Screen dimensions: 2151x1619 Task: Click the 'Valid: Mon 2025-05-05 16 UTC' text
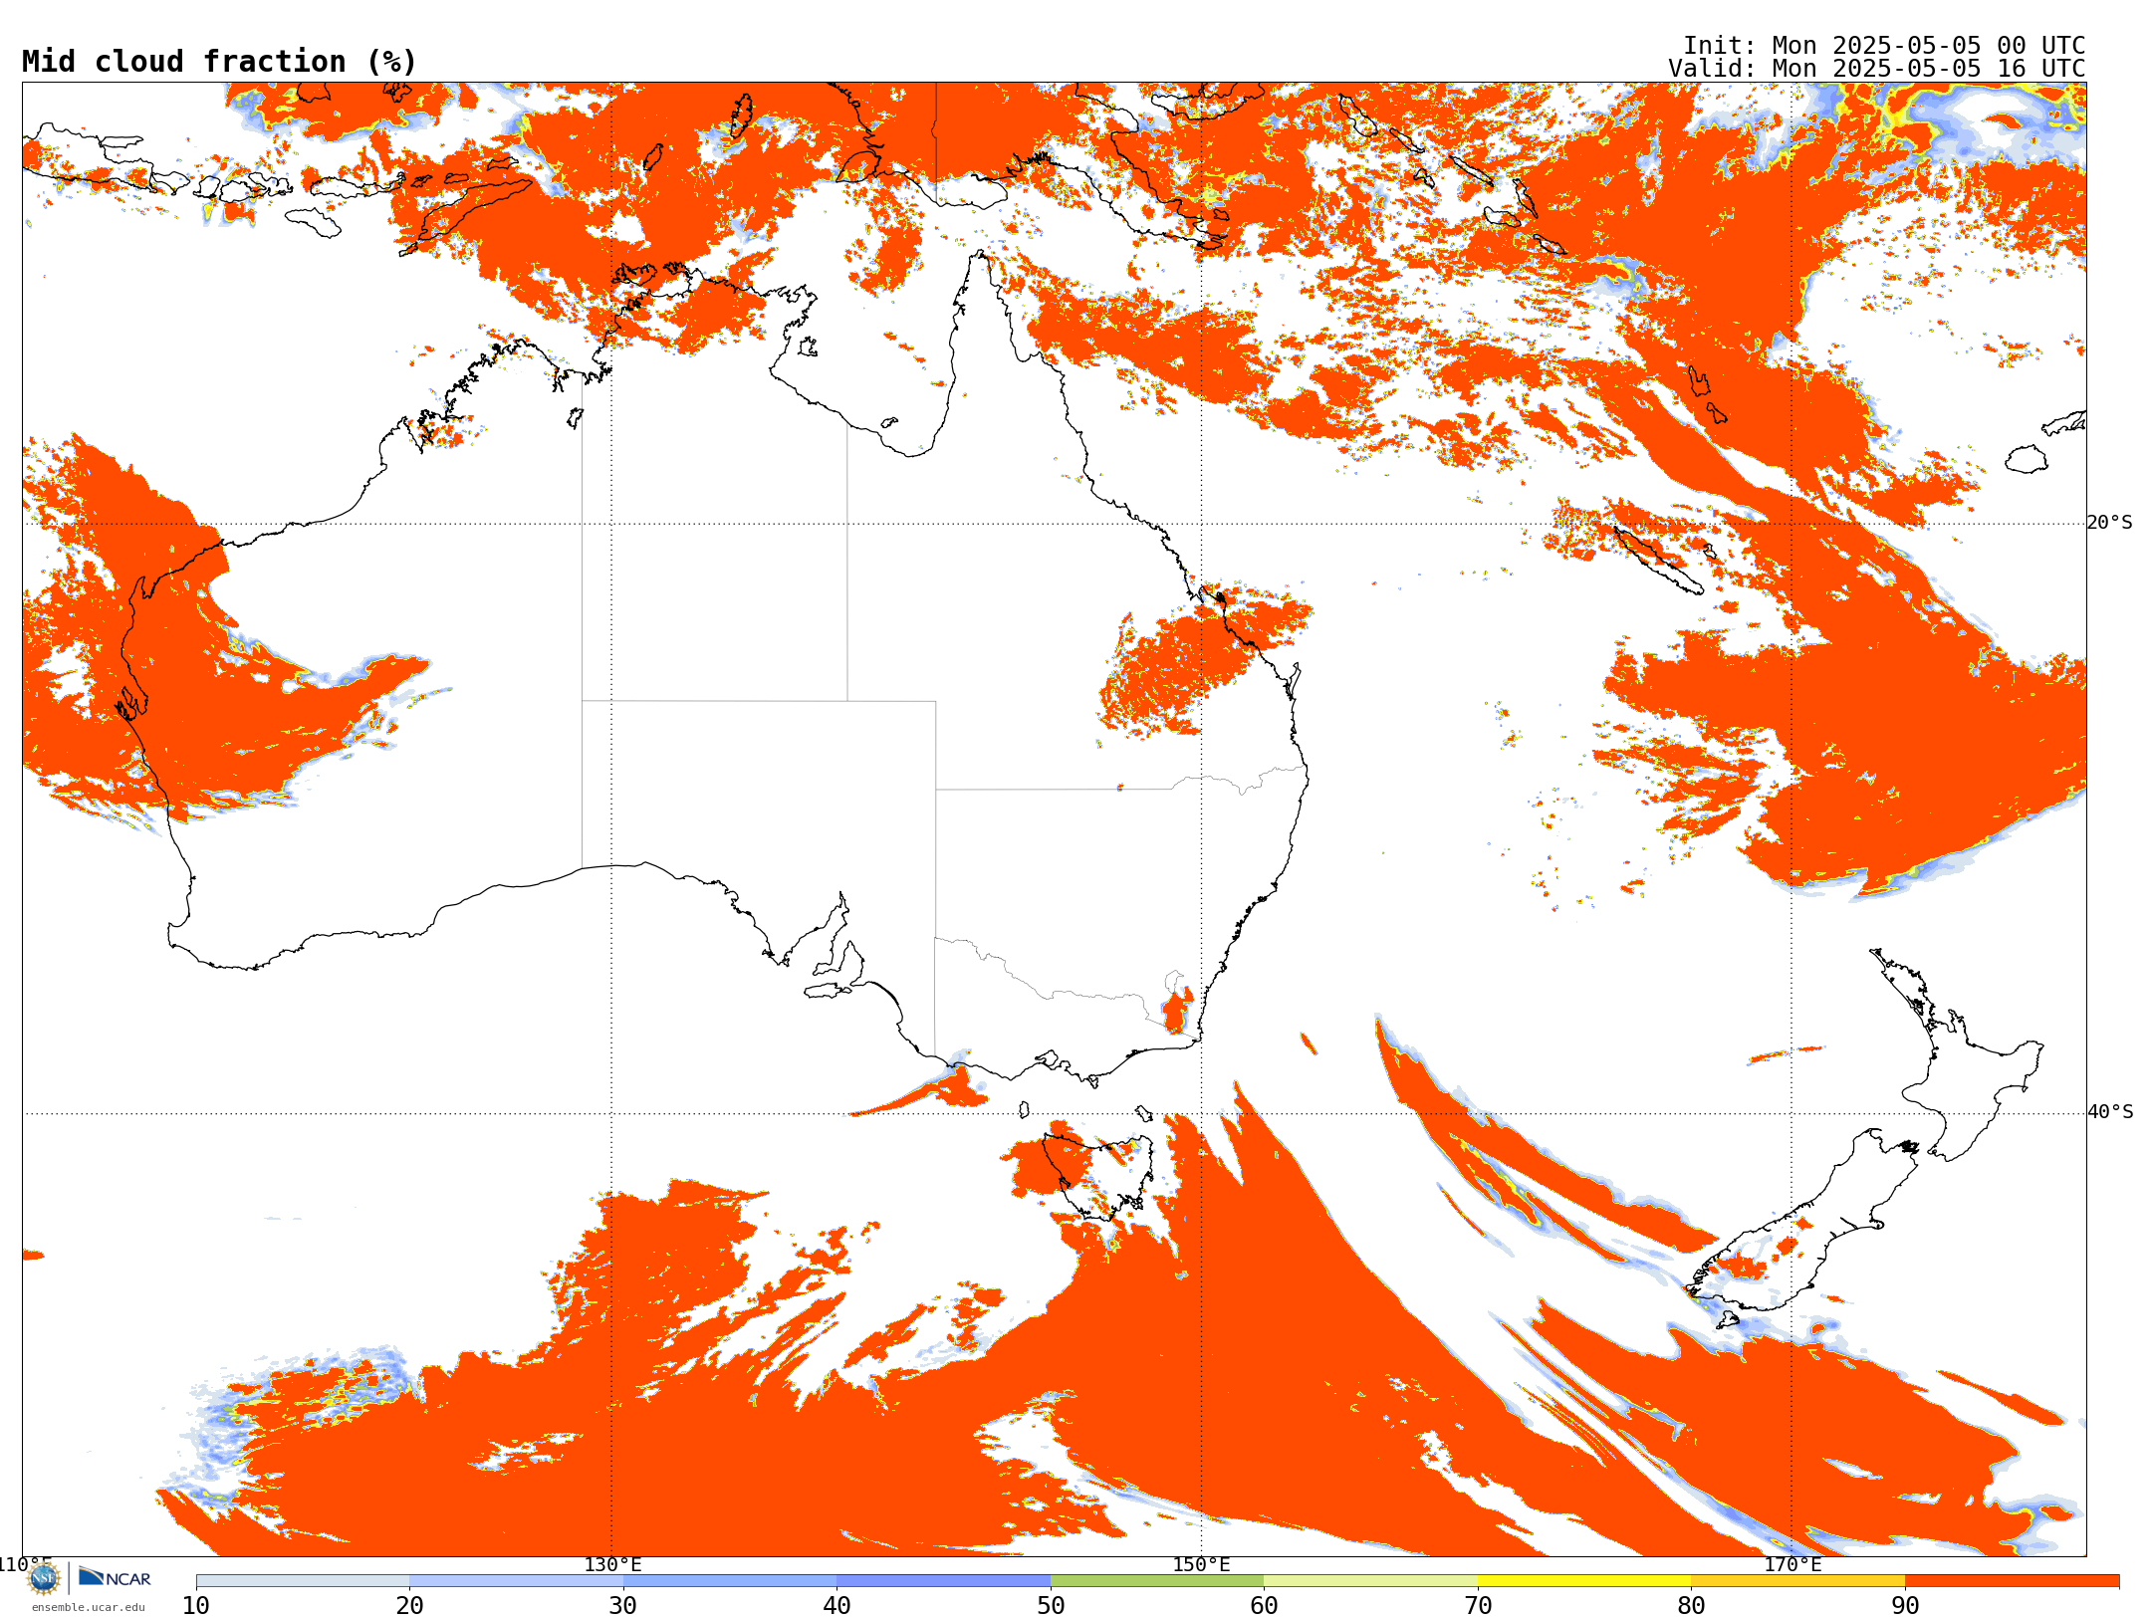pos(1876,69)
